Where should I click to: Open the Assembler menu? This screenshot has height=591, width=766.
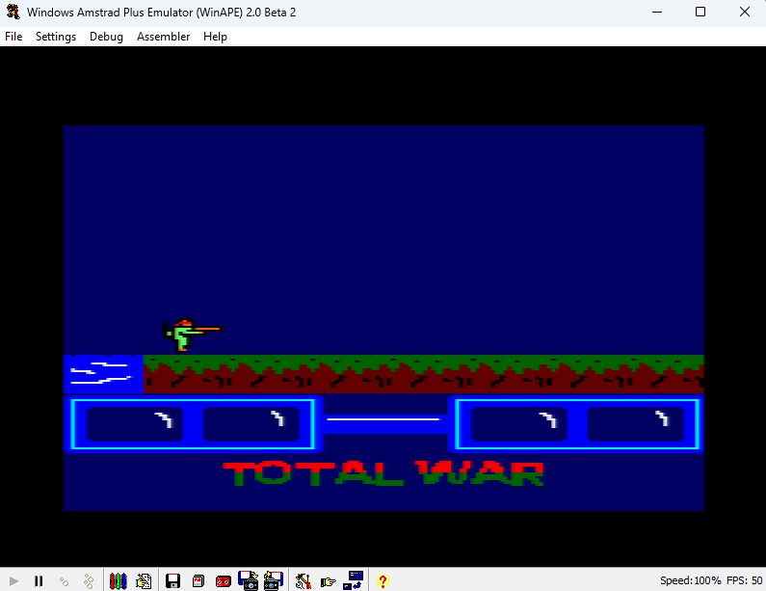[x=163, y=37]
